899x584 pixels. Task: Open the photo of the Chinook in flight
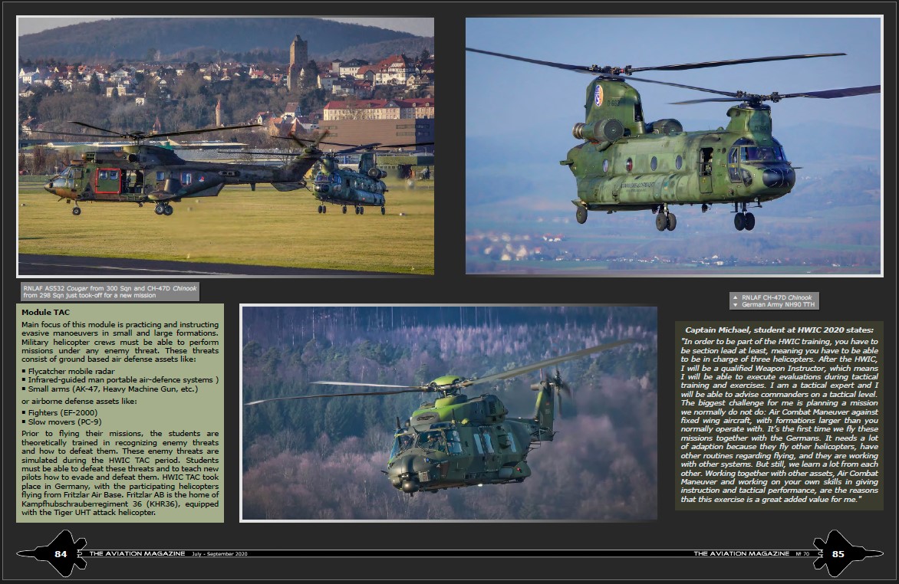click(673, 146)
